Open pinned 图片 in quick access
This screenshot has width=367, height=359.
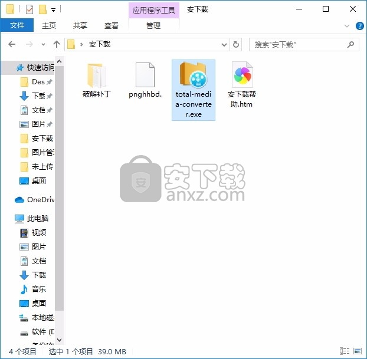point(36,124)
